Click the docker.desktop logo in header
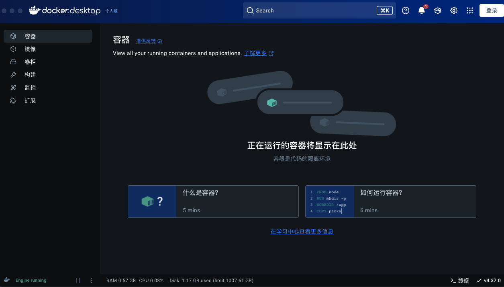 pos(65,11)
